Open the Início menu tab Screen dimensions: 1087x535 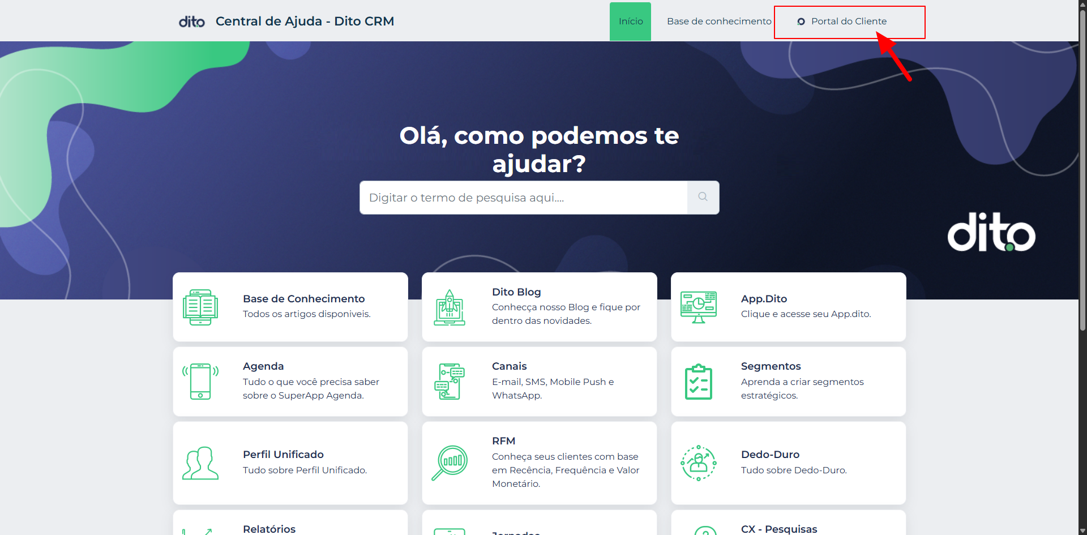[x=630, y=22]
